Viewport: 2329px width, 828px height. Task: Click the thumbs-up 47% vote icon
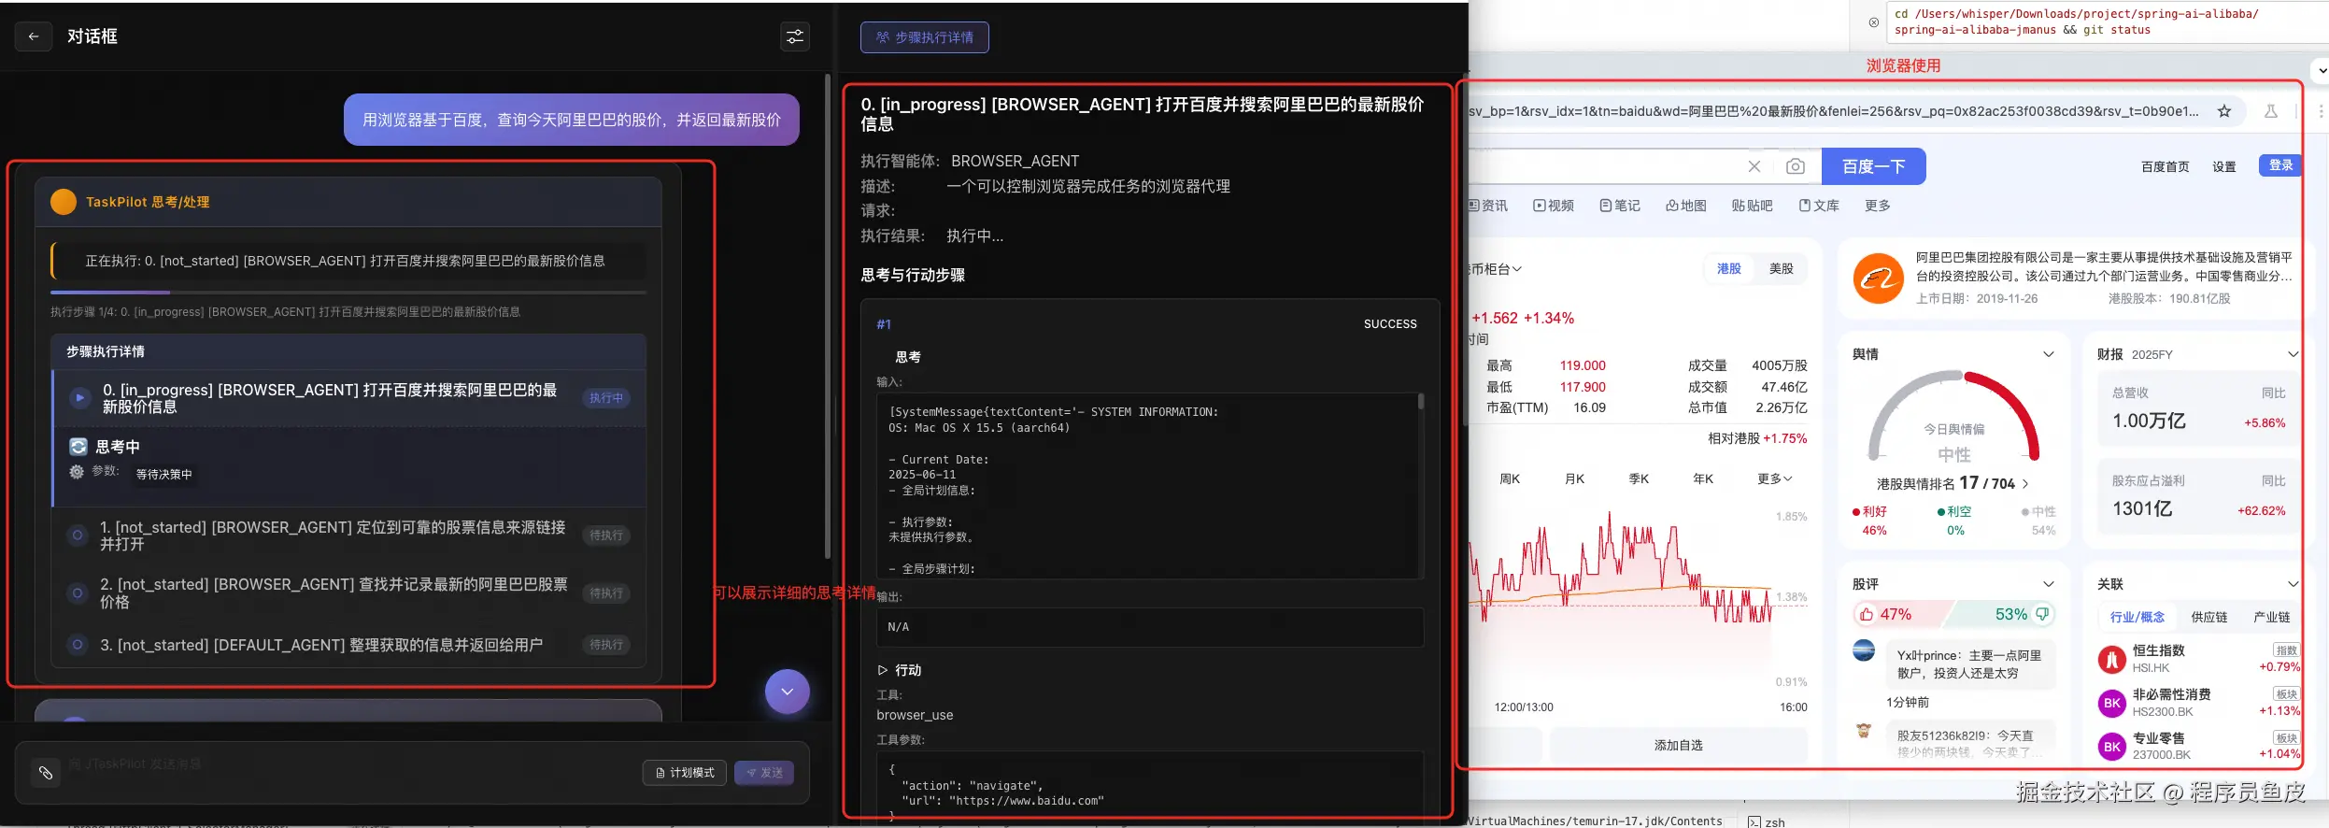tap(1867, 614)
